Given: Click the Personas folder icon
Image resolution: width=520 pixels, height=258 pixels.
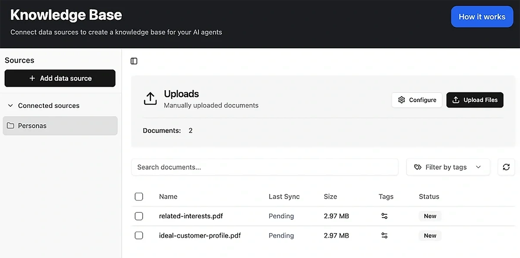Looking at the screenshot, I should tap(10, 126).
